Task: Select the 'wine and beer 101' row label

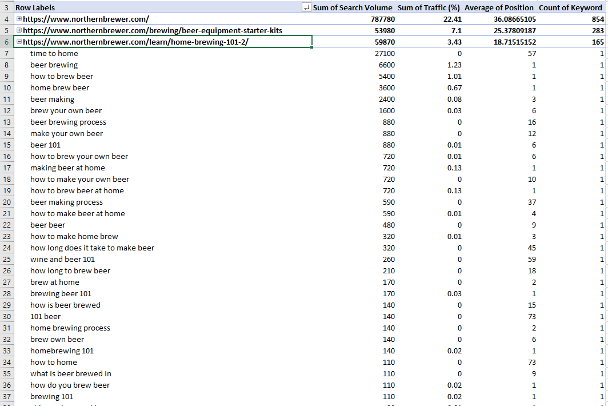Action: tap(63, 259)
